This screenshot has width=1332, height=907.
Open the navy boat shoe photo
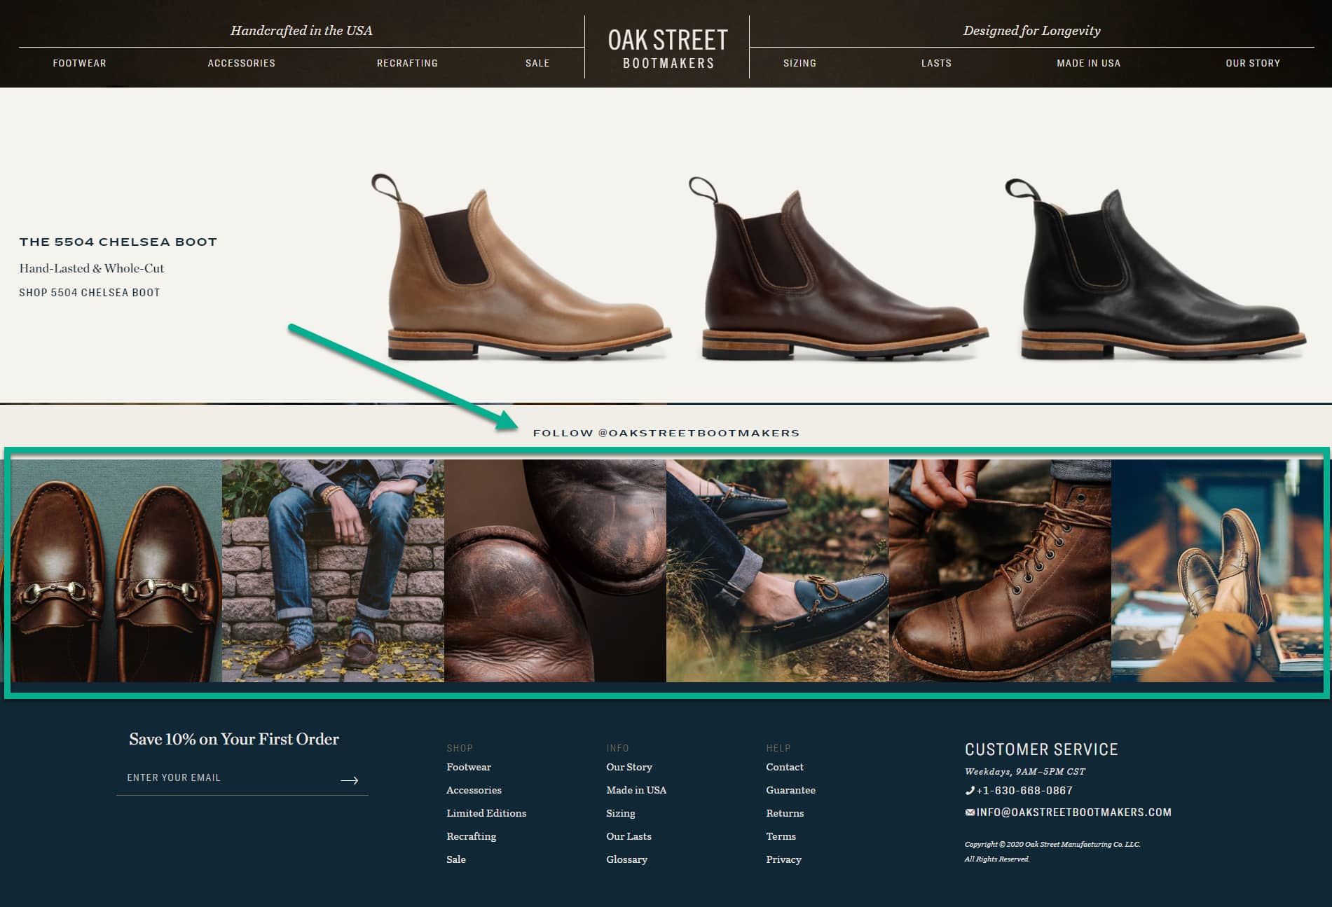(778, 571)
